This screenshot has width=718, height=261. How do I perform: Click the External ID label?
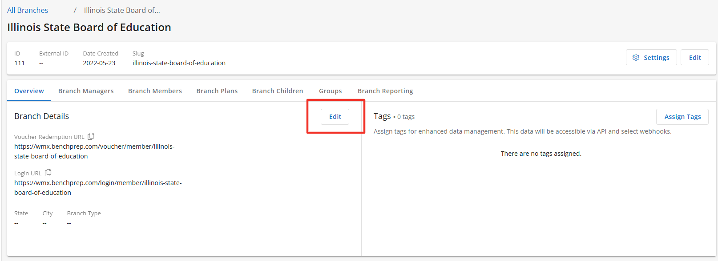[54, 54]
